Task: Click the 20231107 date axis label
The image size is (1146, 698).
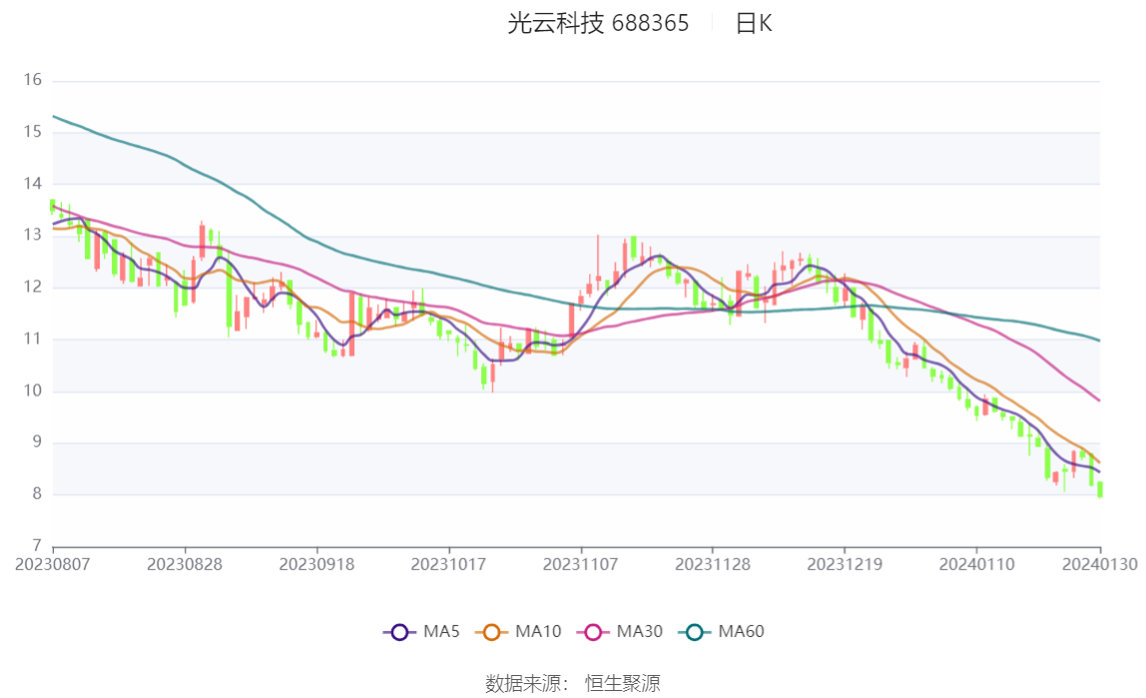Action: click(x=580, y=565)
